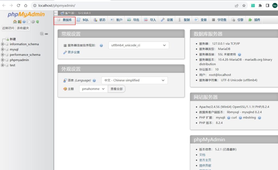Collapse all tree nodes with minus icon
Viewport: 278px width, 170px height.
pyautogui.click(x=42, y=34)
